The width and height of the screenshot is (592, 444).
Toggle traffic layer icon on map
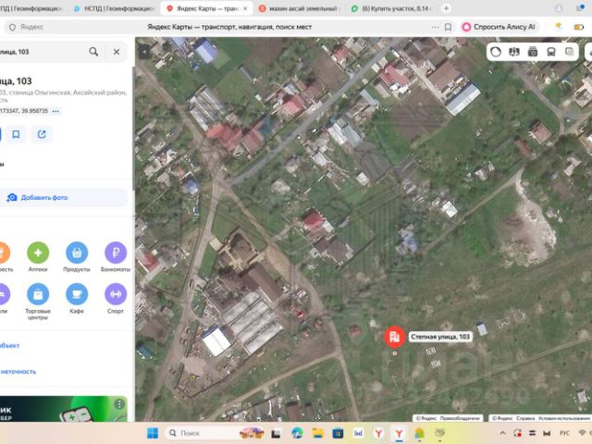pos(514,52)
